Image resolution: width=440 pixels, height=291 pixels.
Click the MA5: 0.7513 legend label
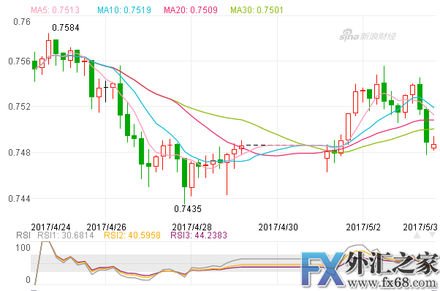(x=56, y=10)
